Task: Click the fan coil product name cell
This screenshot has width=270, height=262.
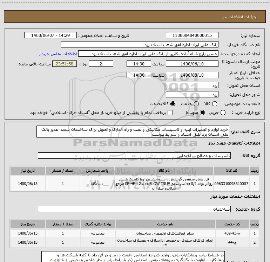Action: (164, 184)
